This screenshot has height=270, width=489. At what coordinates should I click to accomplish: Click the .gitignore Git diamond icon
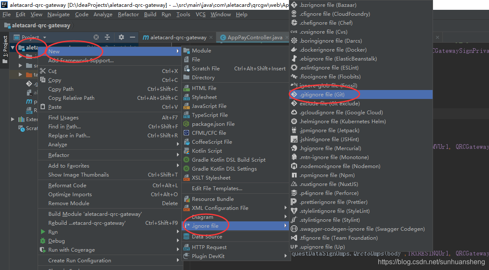coord(294,95)
